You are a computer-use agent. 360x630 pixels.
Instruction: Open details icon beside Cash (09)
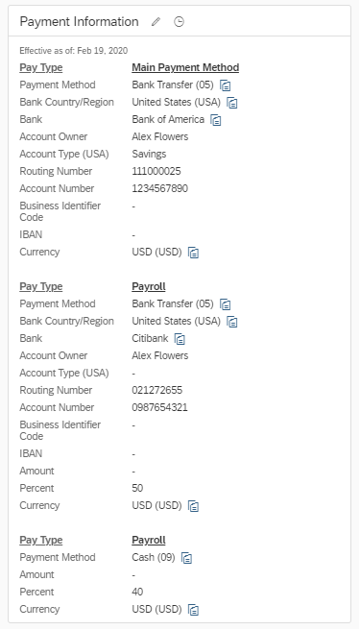[x=186, y=558]
